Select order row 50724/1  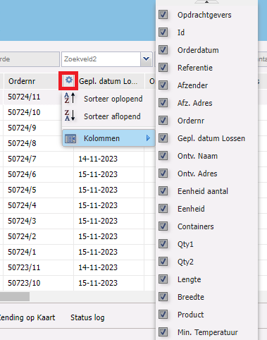[x=22, y=252]
